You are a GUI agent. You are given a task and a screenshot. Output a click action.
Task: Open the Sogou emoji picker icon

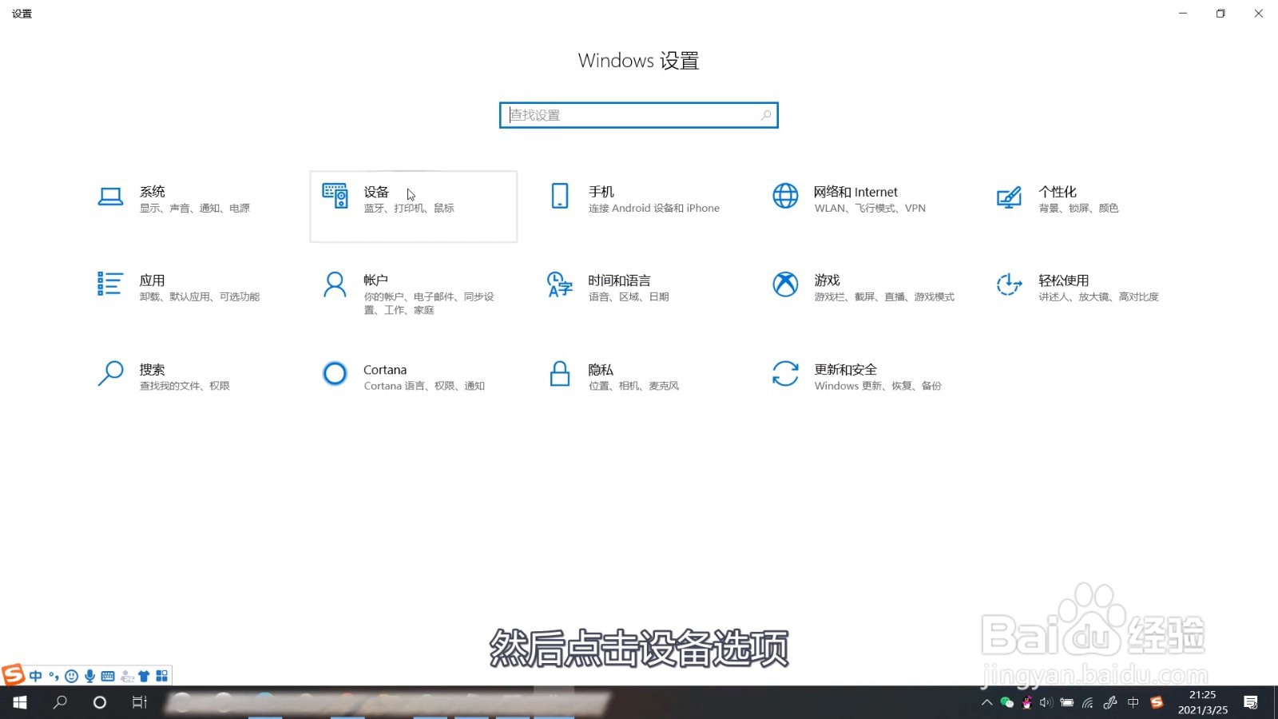(70, 676)
